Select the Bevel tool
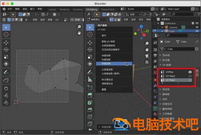The width and height of the screenshot is (201, 135). coord(90,109)
